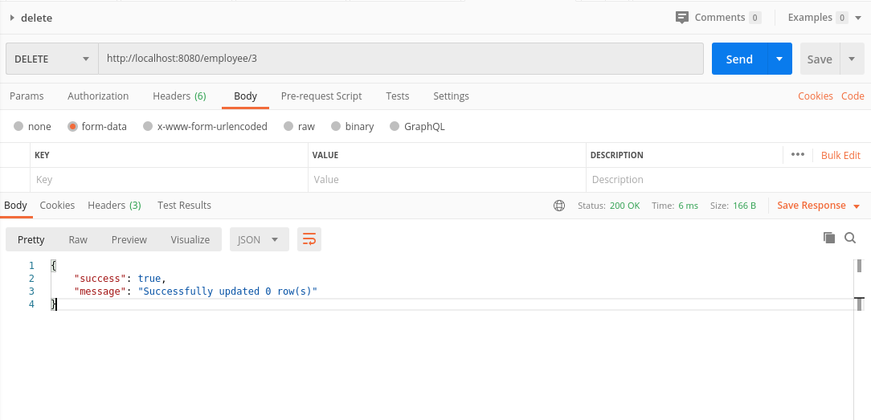Click the request URL input field

400,59
